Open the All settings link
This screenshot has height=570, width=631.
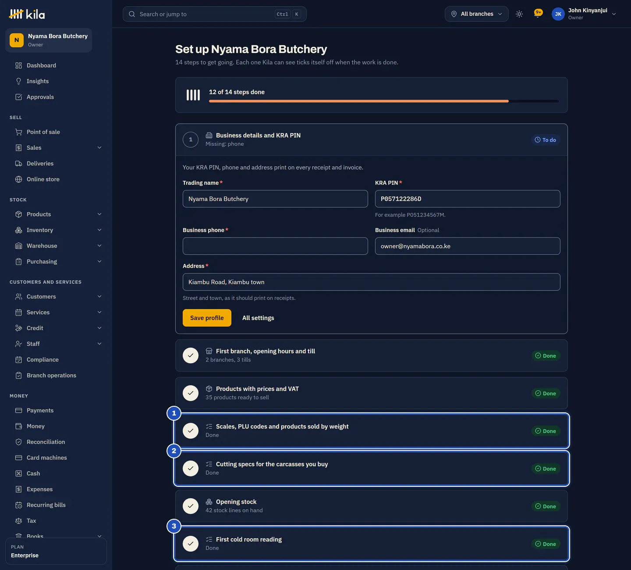[258, 318]
